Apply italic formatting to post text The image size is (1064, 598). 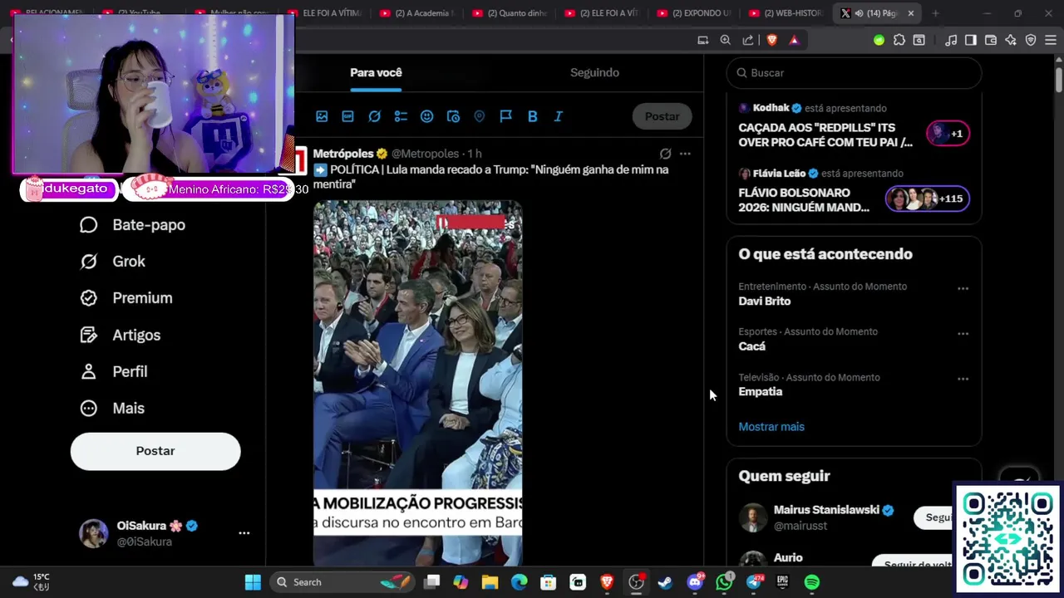point(559,116)
